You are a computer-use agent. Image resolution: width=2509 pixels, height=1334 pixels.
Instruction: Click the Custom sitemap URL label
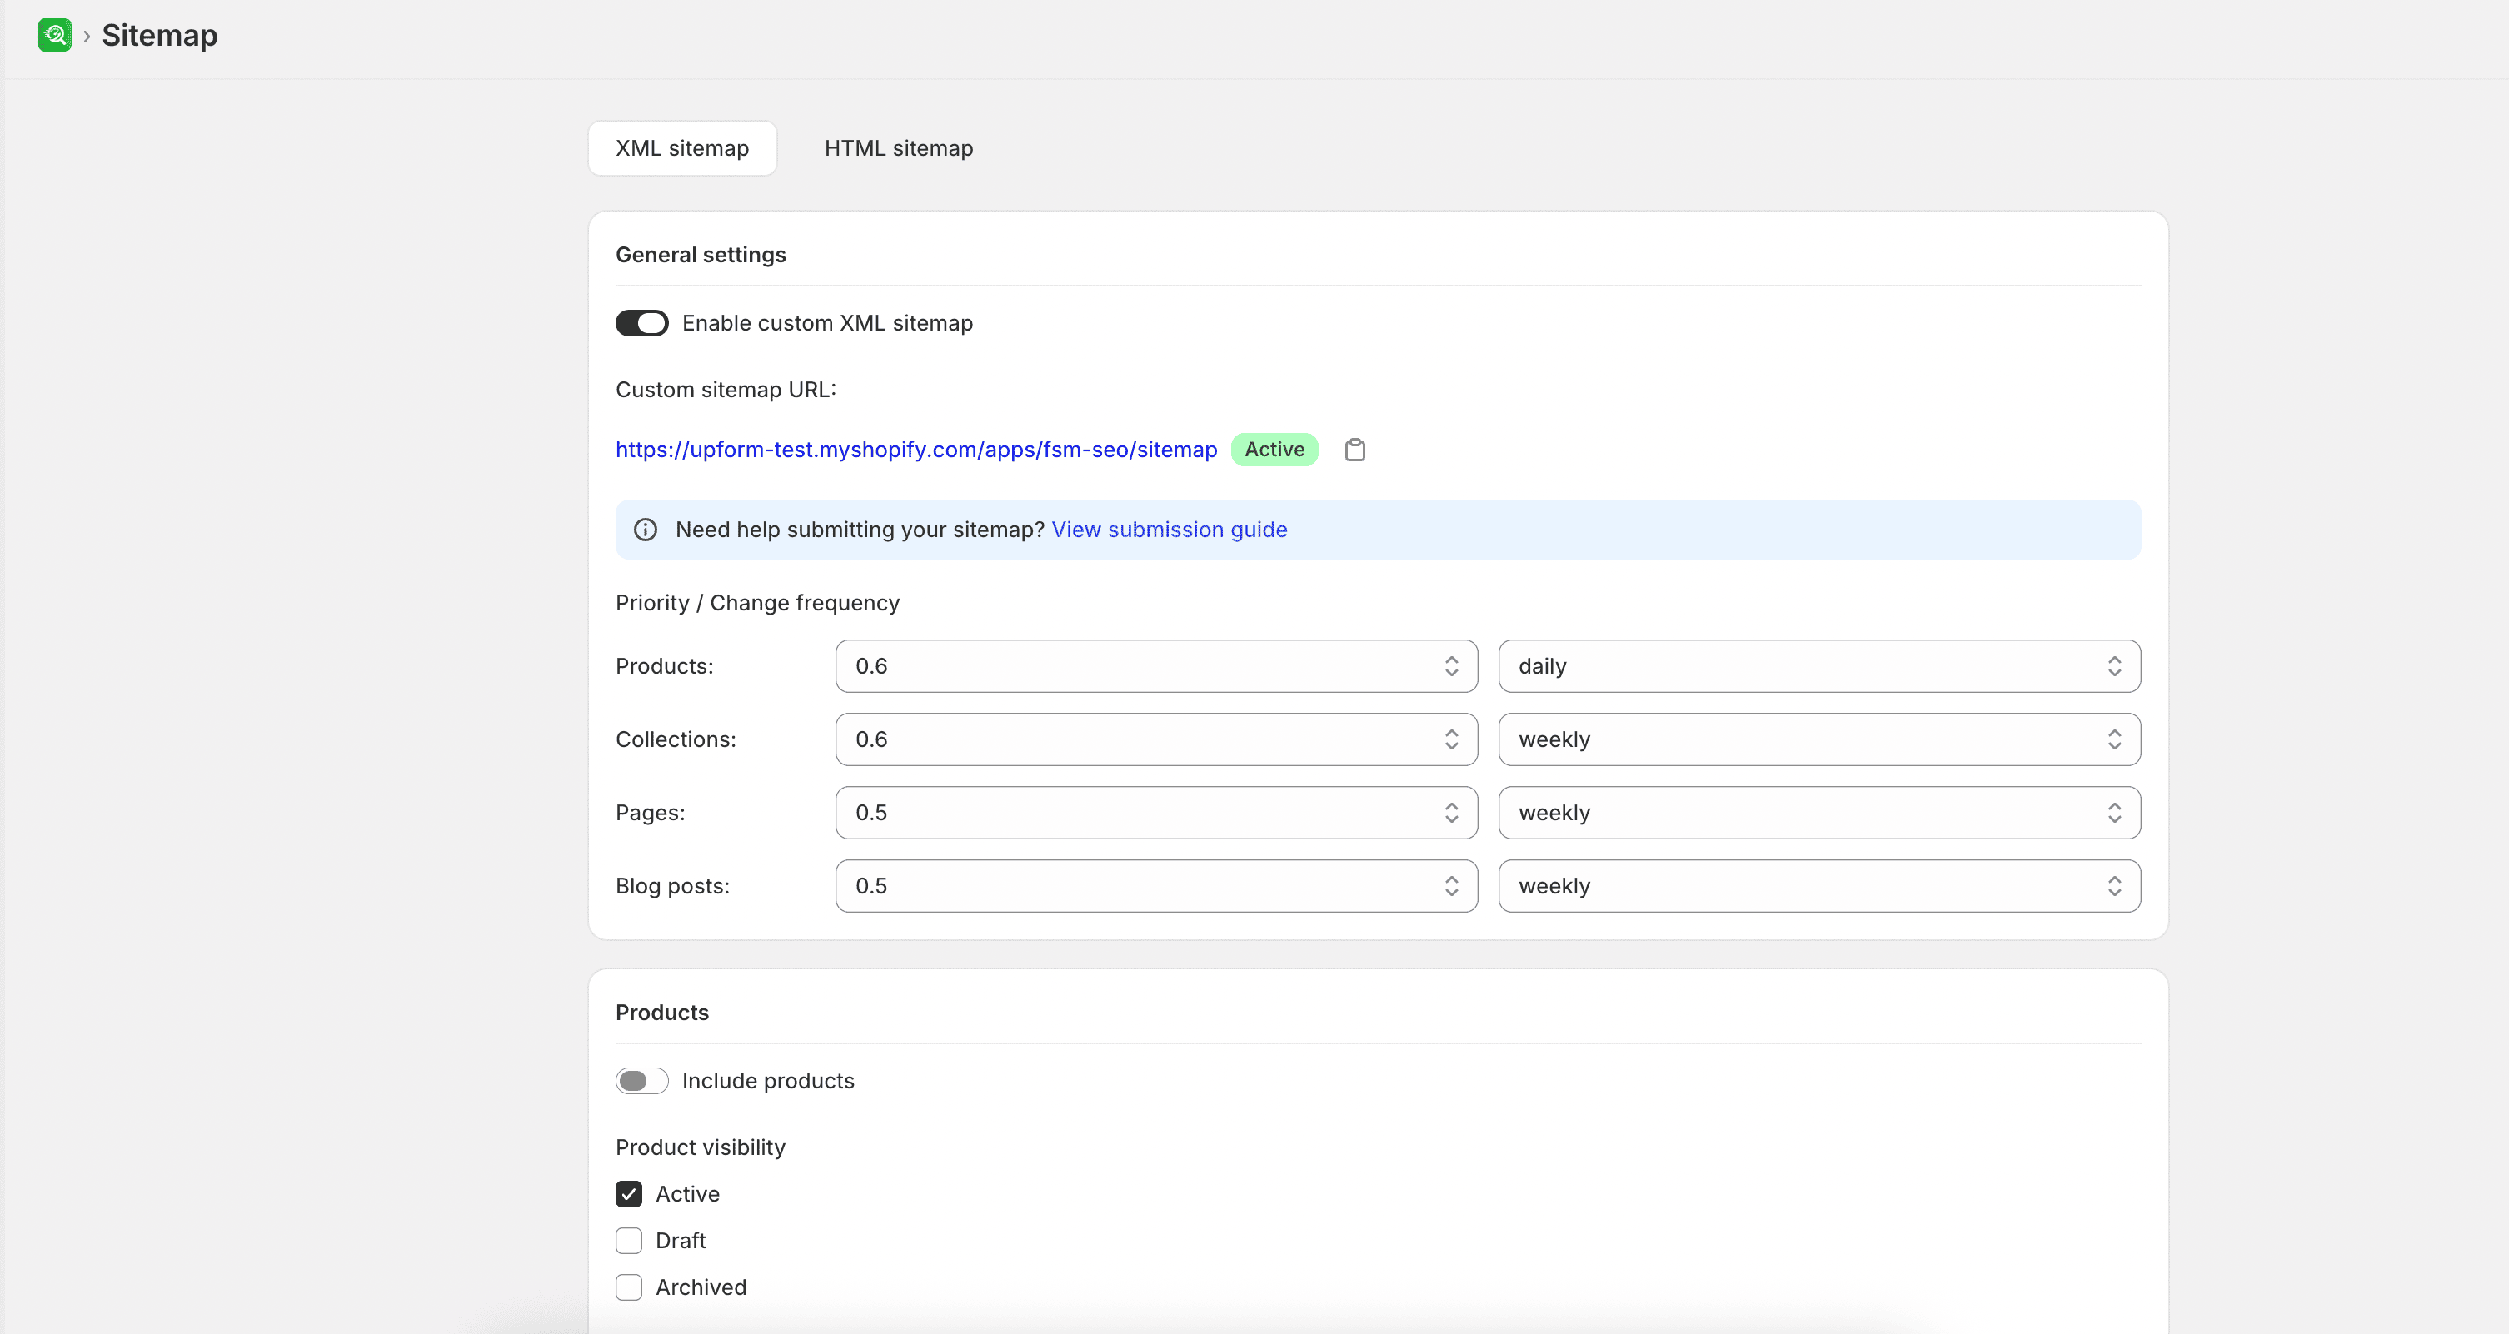(726, 390)
